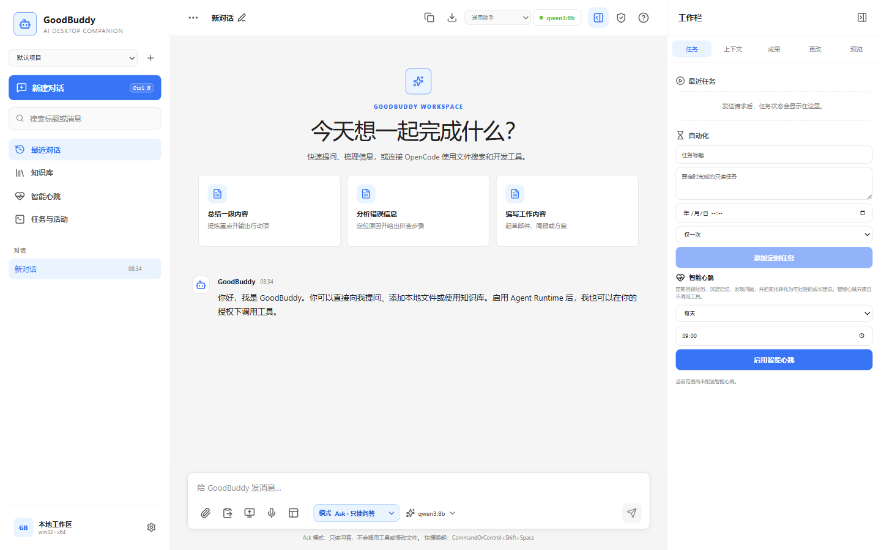Click the GoodBuddy message avatar icon
Image resolution: width=881 pixels, height=550 pixels.
coord(201,285)
